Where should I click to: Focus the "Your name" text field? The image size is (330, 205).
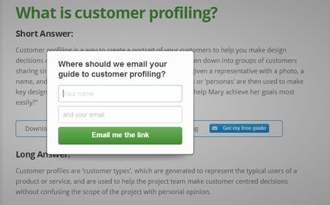(120, 94)
